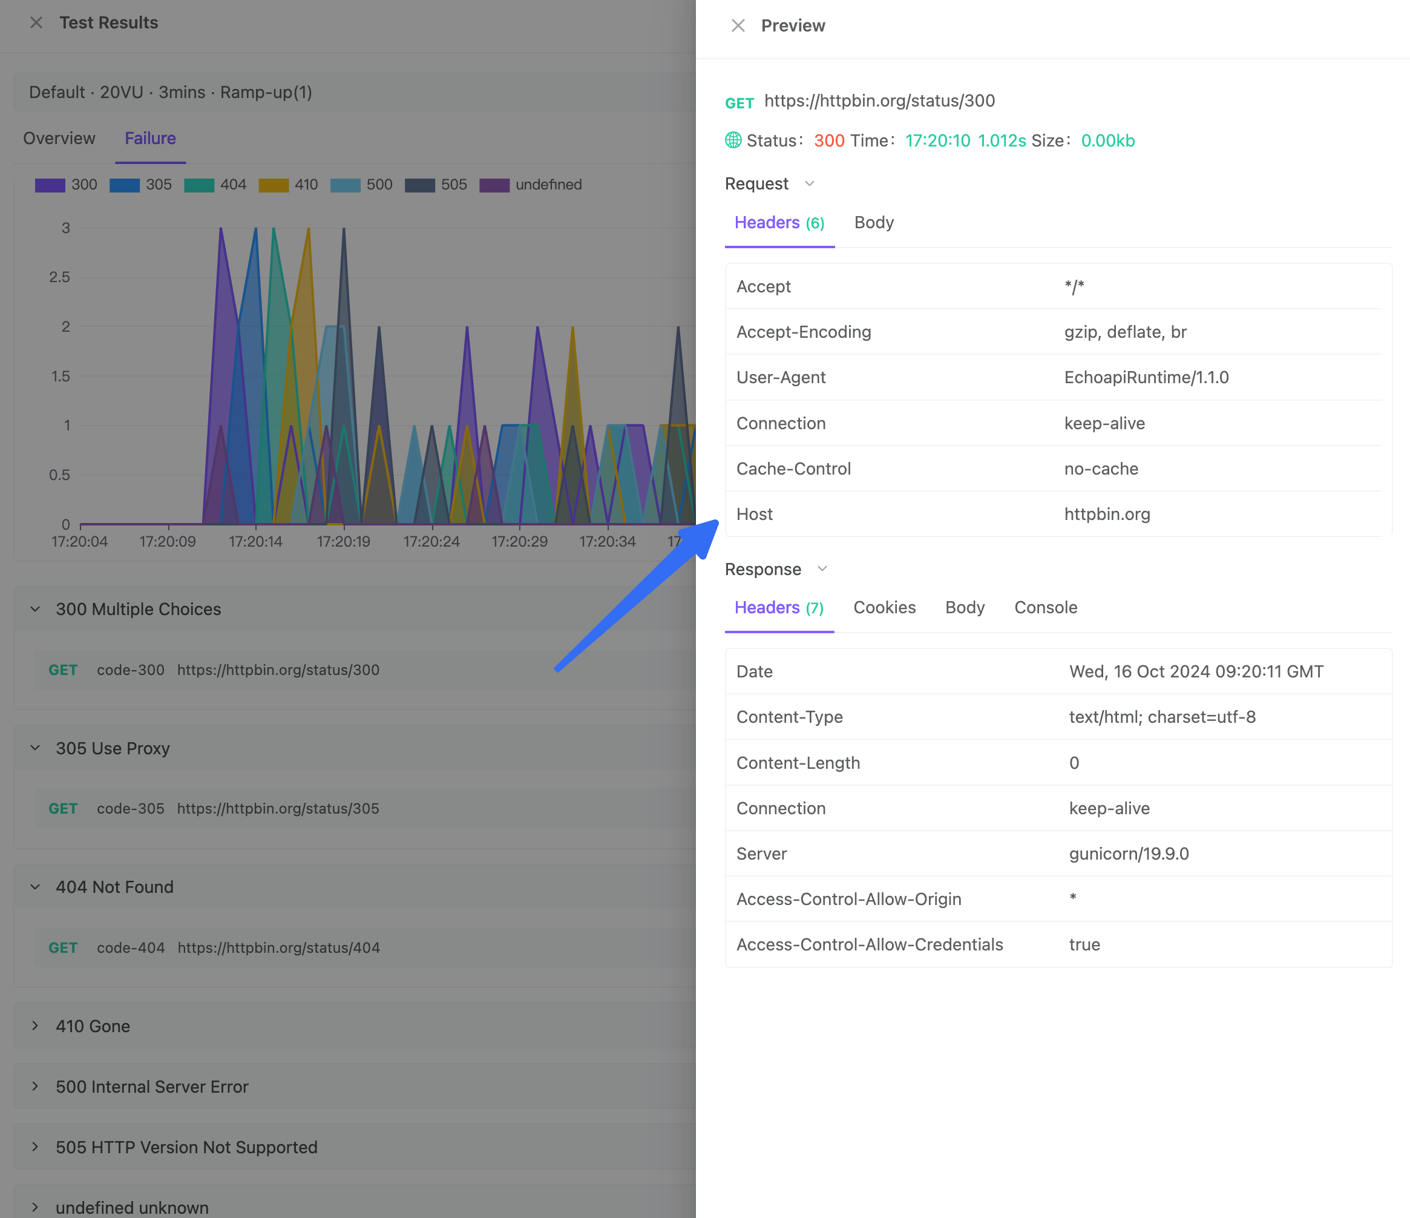Expand the 505 HTTP Version Not Supported group
1410x1218 pixels.
[35, 1147]
